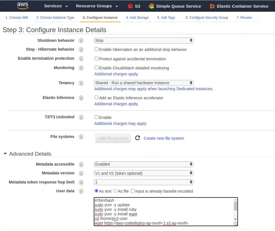Go to the 4. Add Storage tab
This screenshot has width=275, height=231.
click(x=137, y=18)
